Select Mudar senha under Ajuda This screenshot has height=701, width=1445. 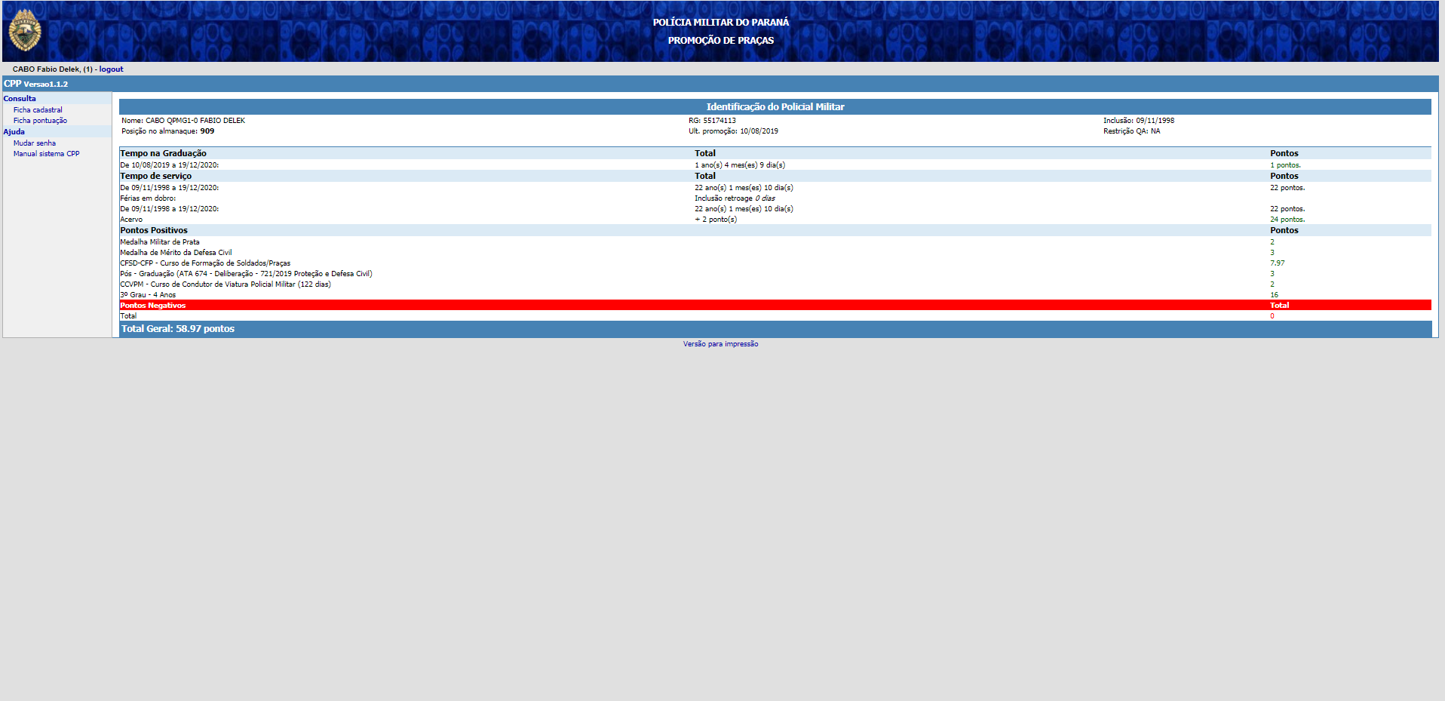point(34,143)
